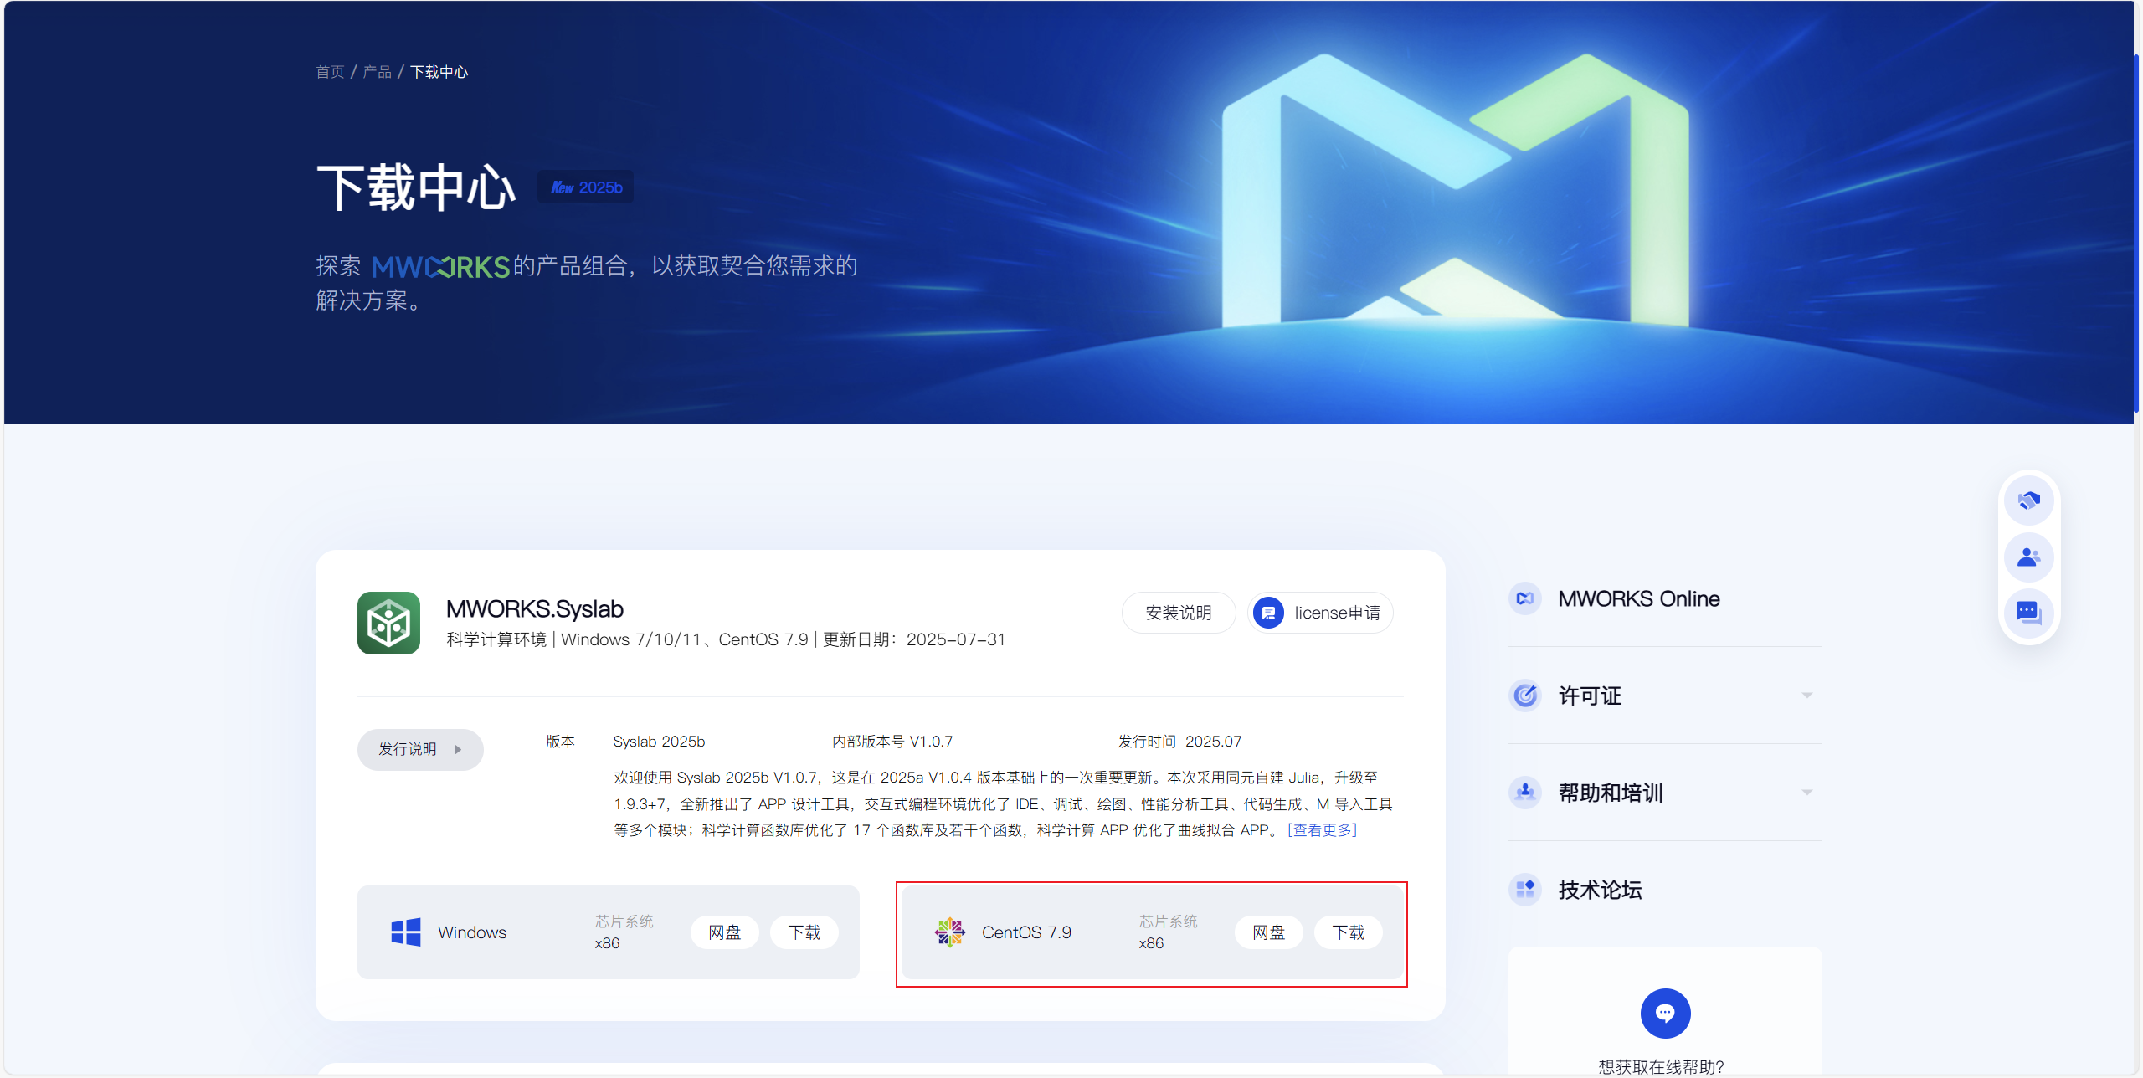Click the 技术论坛 sidebar icon

point(1524,889)
